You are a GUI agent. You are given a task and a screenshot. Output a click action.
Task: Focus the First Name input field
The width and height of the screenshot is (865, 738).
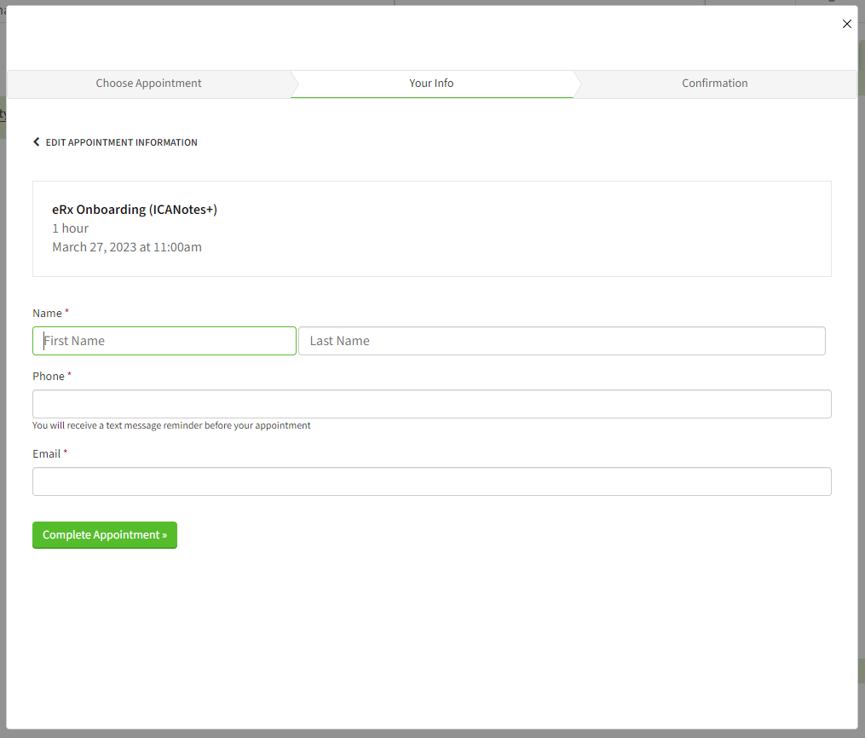(x=164, y=341)
